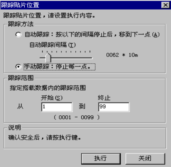Click the 执行 button
Image resolution: width=171 pixels, height=167 pixels.
[101, 159]
